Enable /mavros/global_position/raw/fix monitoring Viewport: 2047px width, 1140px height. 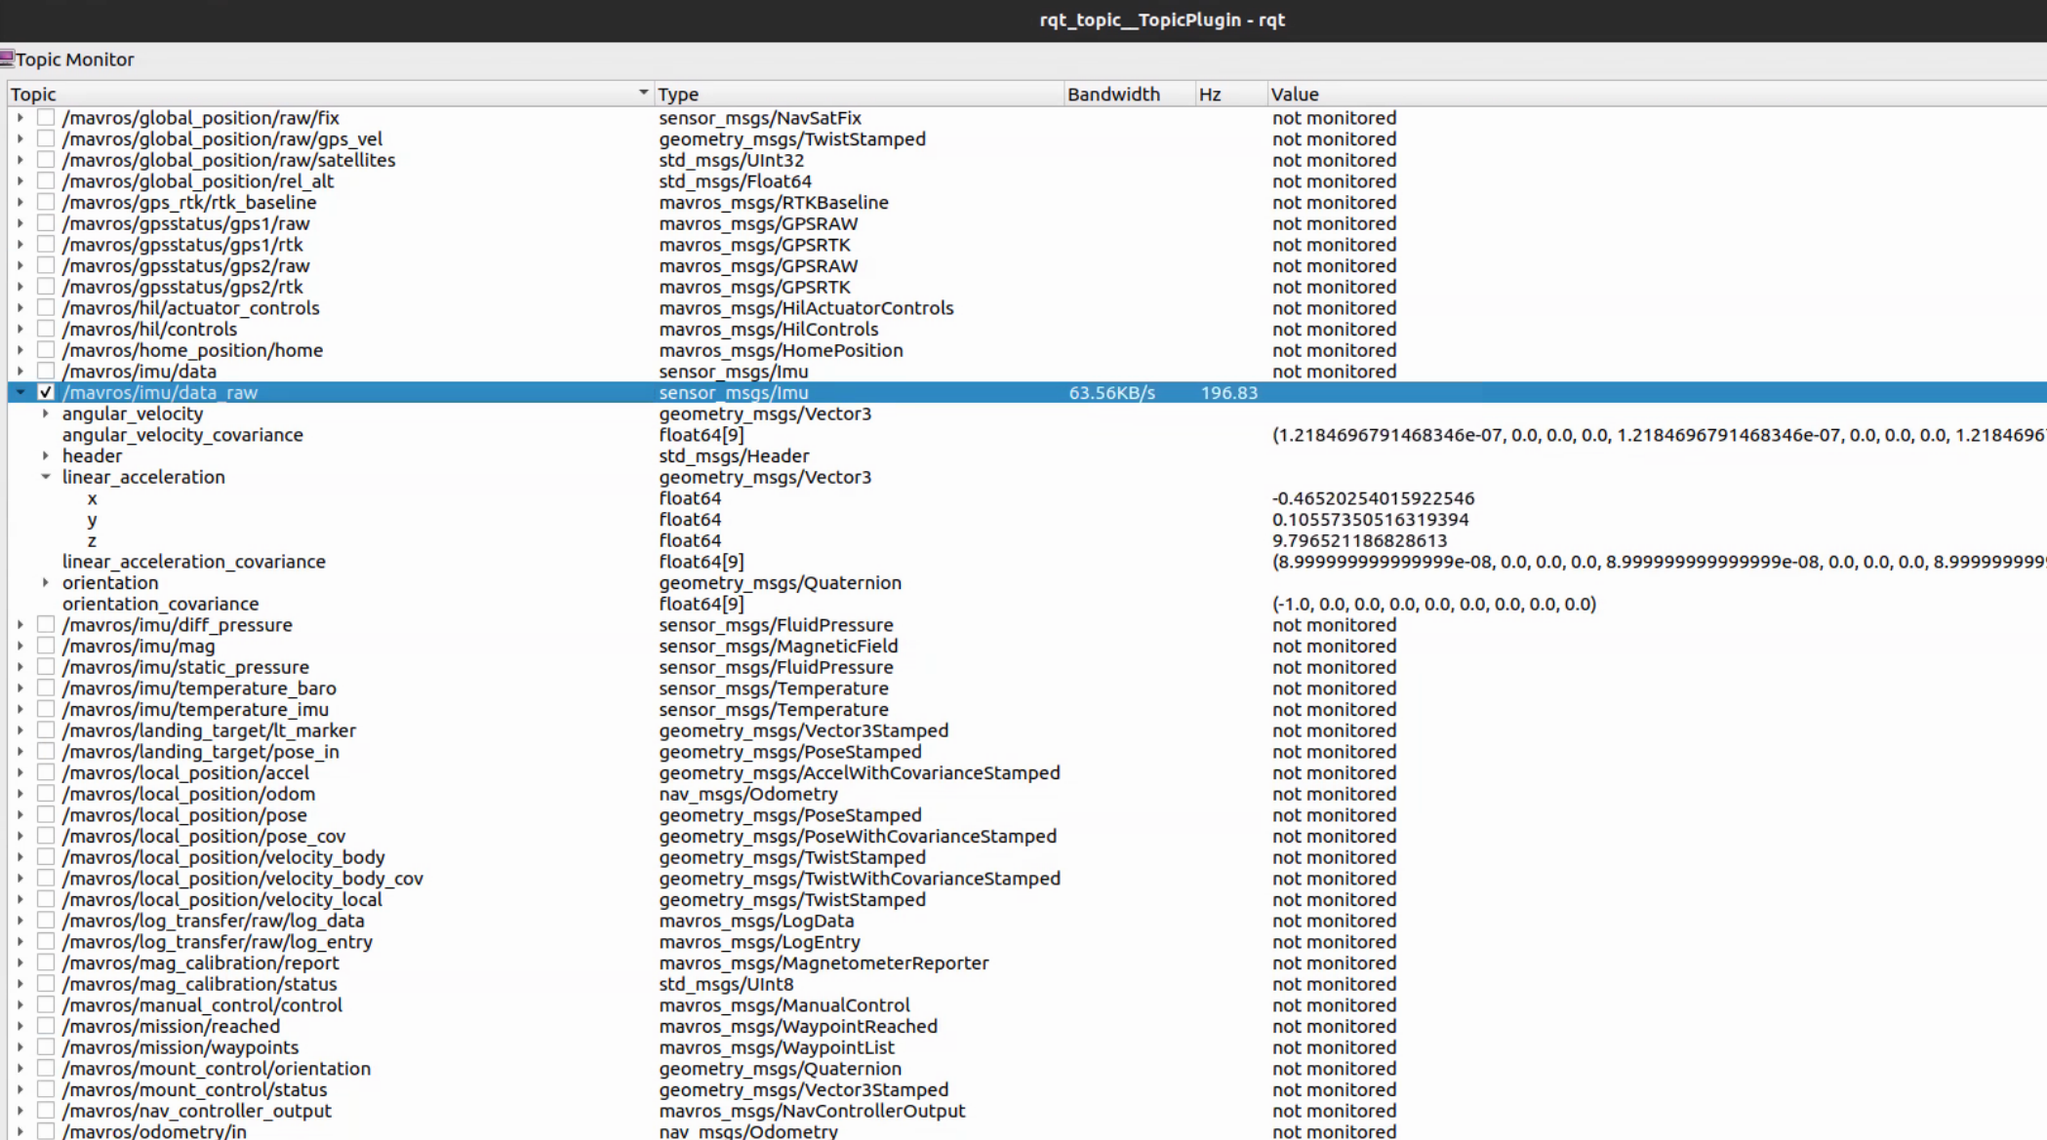(45, 118)
